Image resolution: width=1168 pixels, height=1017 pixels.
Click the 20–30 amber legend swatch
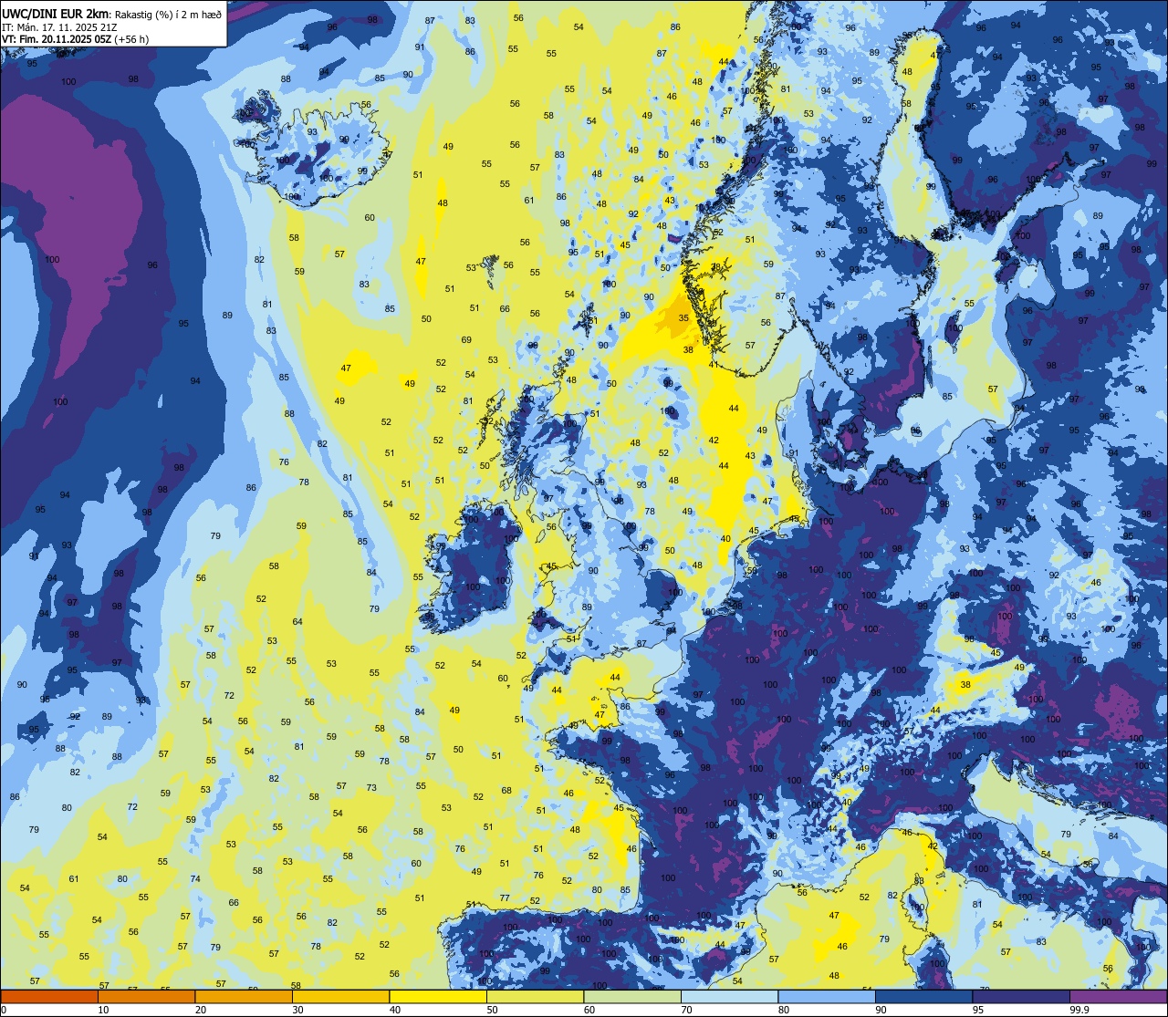pos(244,997)
